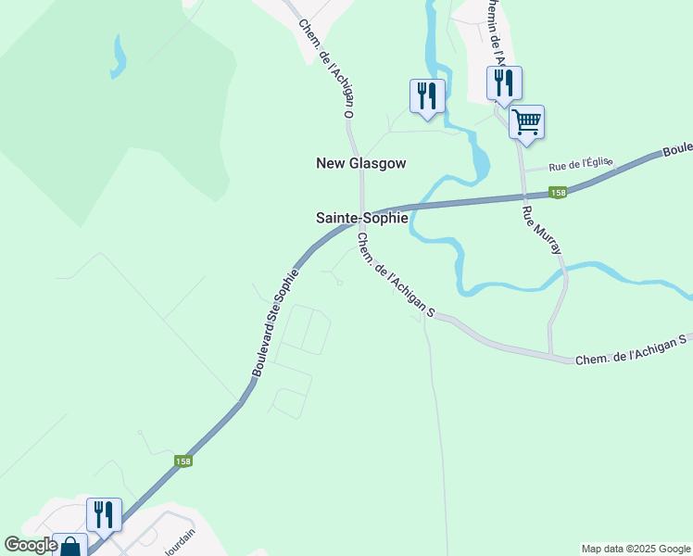This screenshot has width=693, height=556.
Task: Click the Route 158 shield near Rue Murray
Action: tap(558, 193)
